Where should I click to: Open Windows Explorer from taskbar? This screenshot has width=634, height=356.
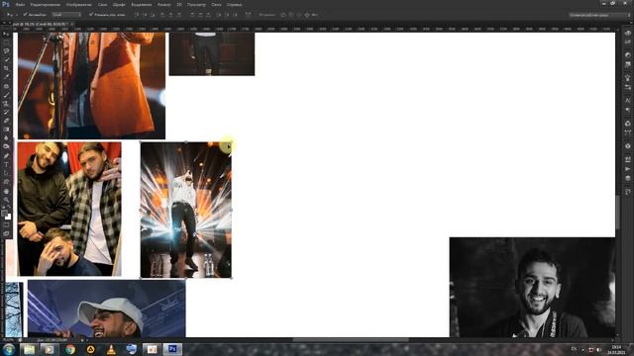(29, 349)
